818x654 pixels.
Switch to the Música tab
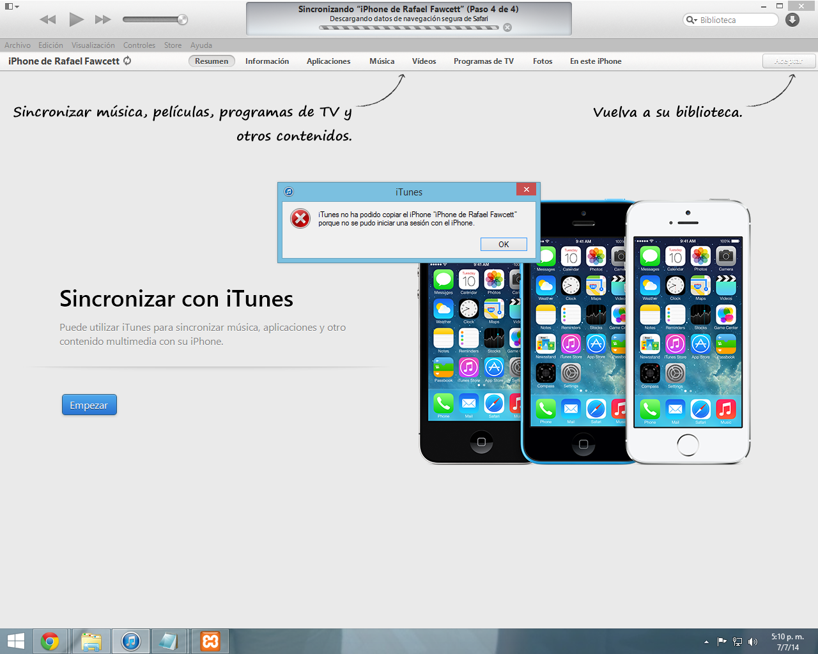[x=382, y=61]
